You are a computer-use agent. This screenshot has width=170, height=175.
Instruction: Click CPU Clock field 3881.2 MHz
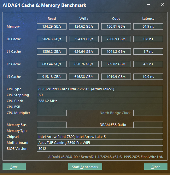point(100,101)
